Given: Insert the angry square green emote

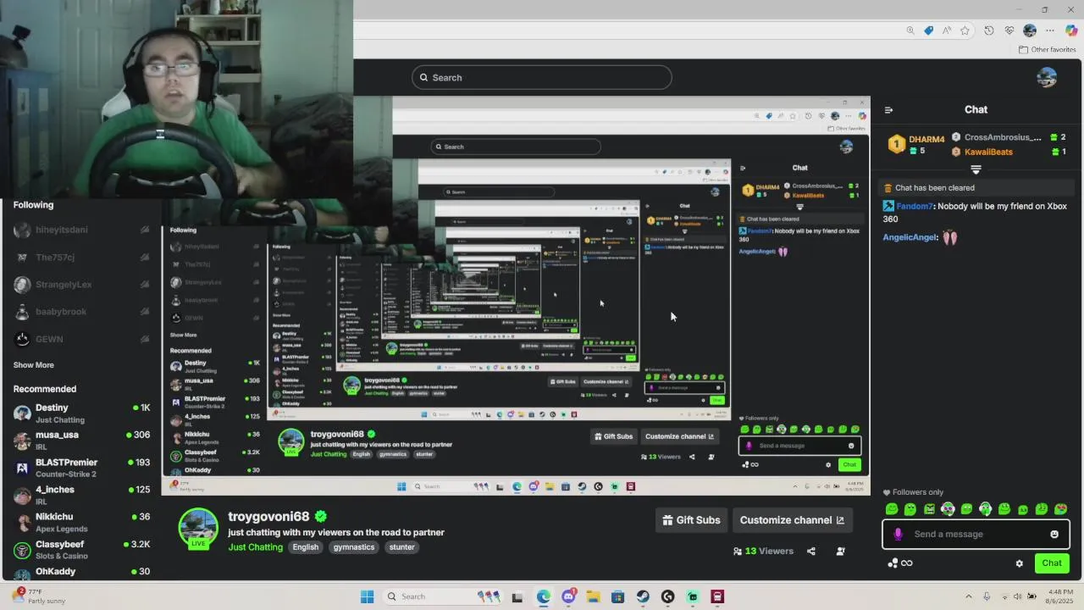Looking at the screenshot, I should coord(929,509).
